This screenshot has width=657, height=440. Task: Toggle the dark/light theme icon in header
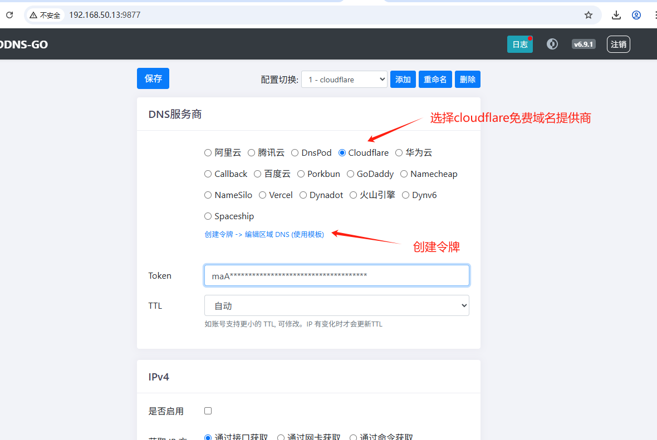[x=552, y=44]
